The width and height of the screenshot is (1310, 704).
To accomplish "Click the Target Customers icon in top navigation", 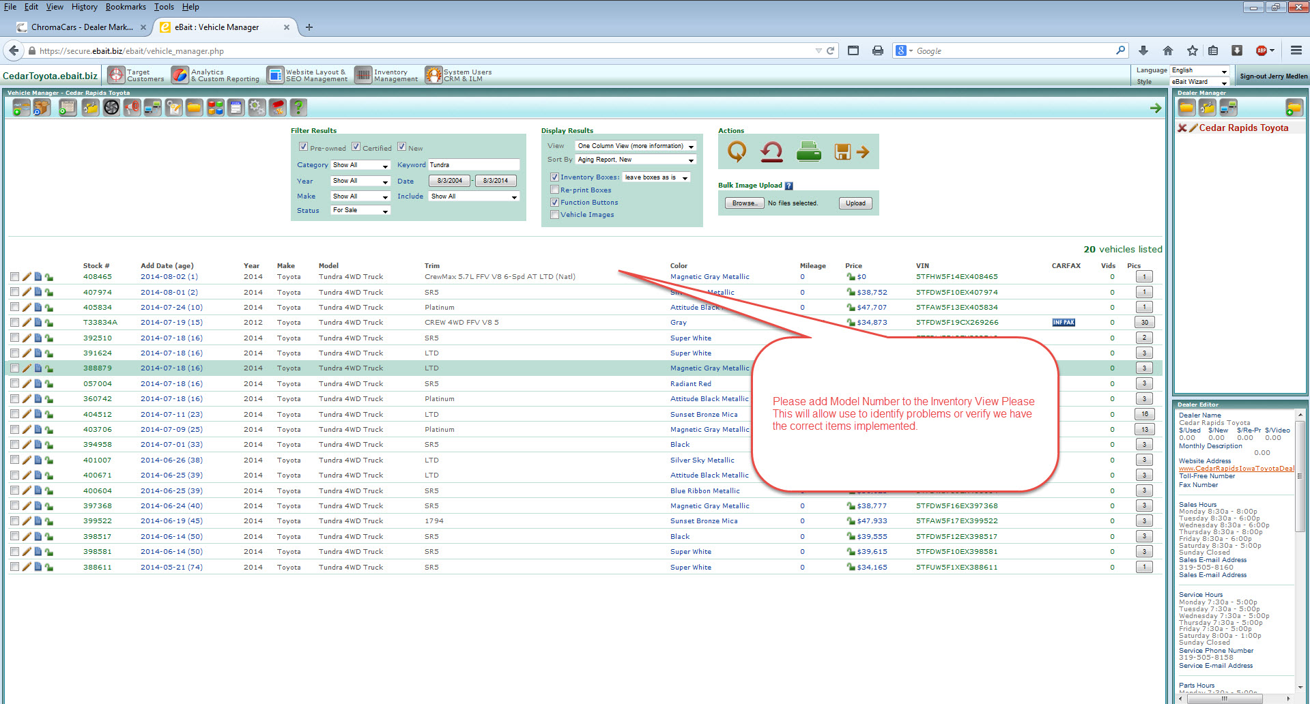I will coord(117,75).
